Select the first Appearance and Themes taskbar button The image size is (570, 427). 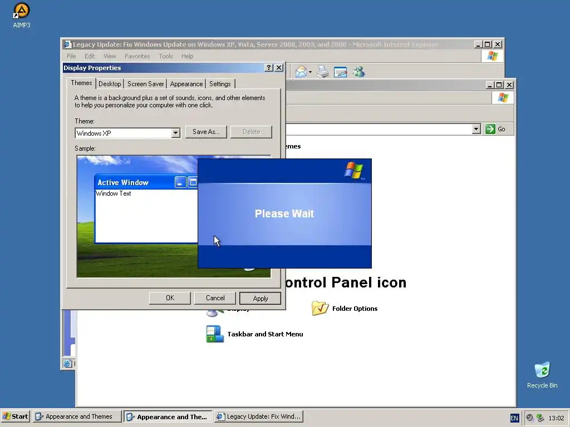[x=77, y=416]
